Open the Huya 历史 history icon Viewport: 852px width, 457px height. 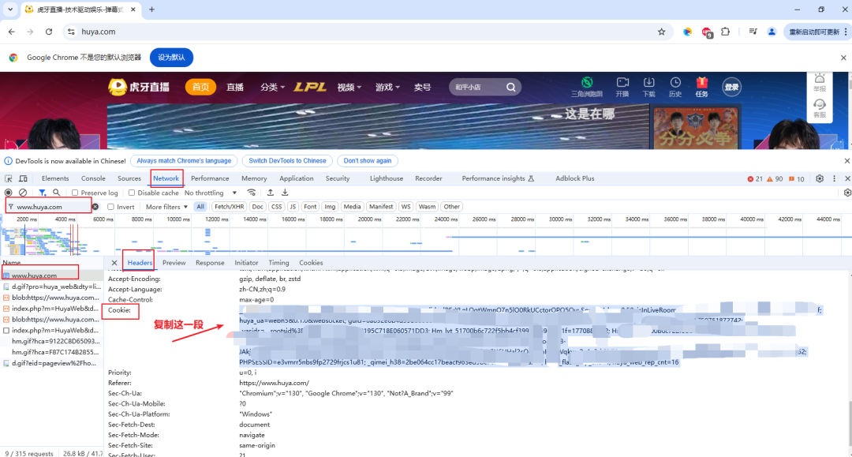674,86
